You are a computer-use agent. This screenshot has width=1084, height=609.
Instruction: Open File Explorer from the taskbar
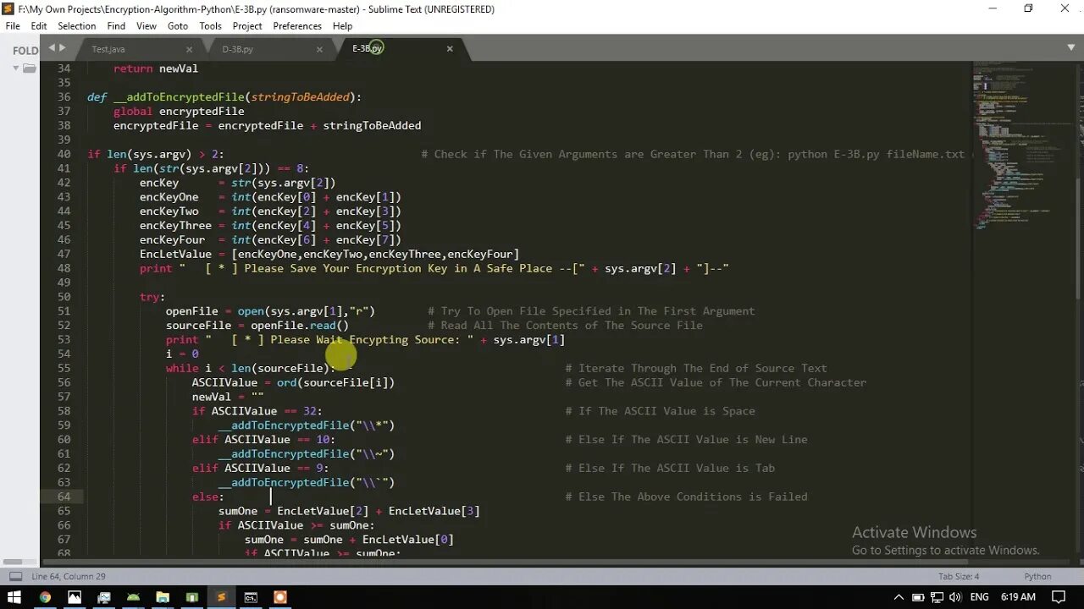pyautogui.click(x=163, y=597)
